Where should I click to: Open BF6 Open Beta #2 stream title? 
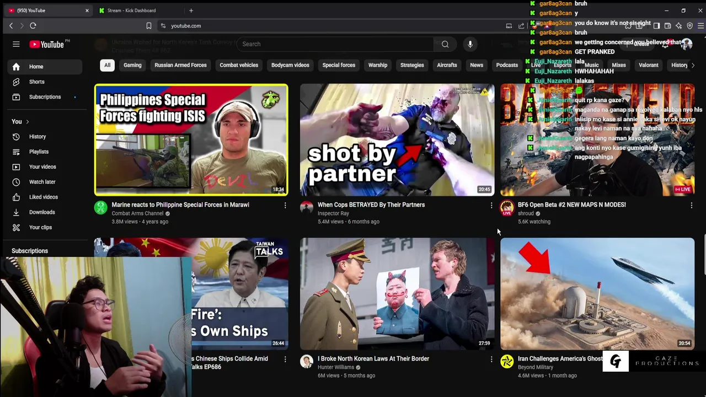572,205
